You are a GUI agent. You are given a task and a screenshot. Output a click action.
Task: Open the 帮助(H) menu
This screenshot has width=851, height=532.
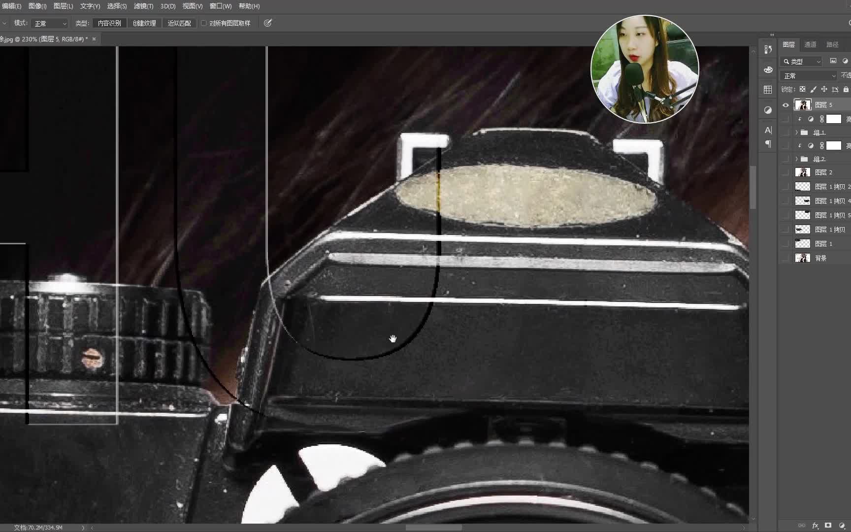click(249, 6)
